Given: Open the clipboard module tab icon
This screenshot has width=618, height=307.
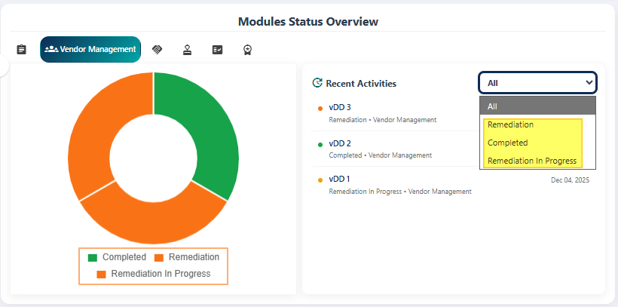Looking at the screenshot, I should 21,50.
